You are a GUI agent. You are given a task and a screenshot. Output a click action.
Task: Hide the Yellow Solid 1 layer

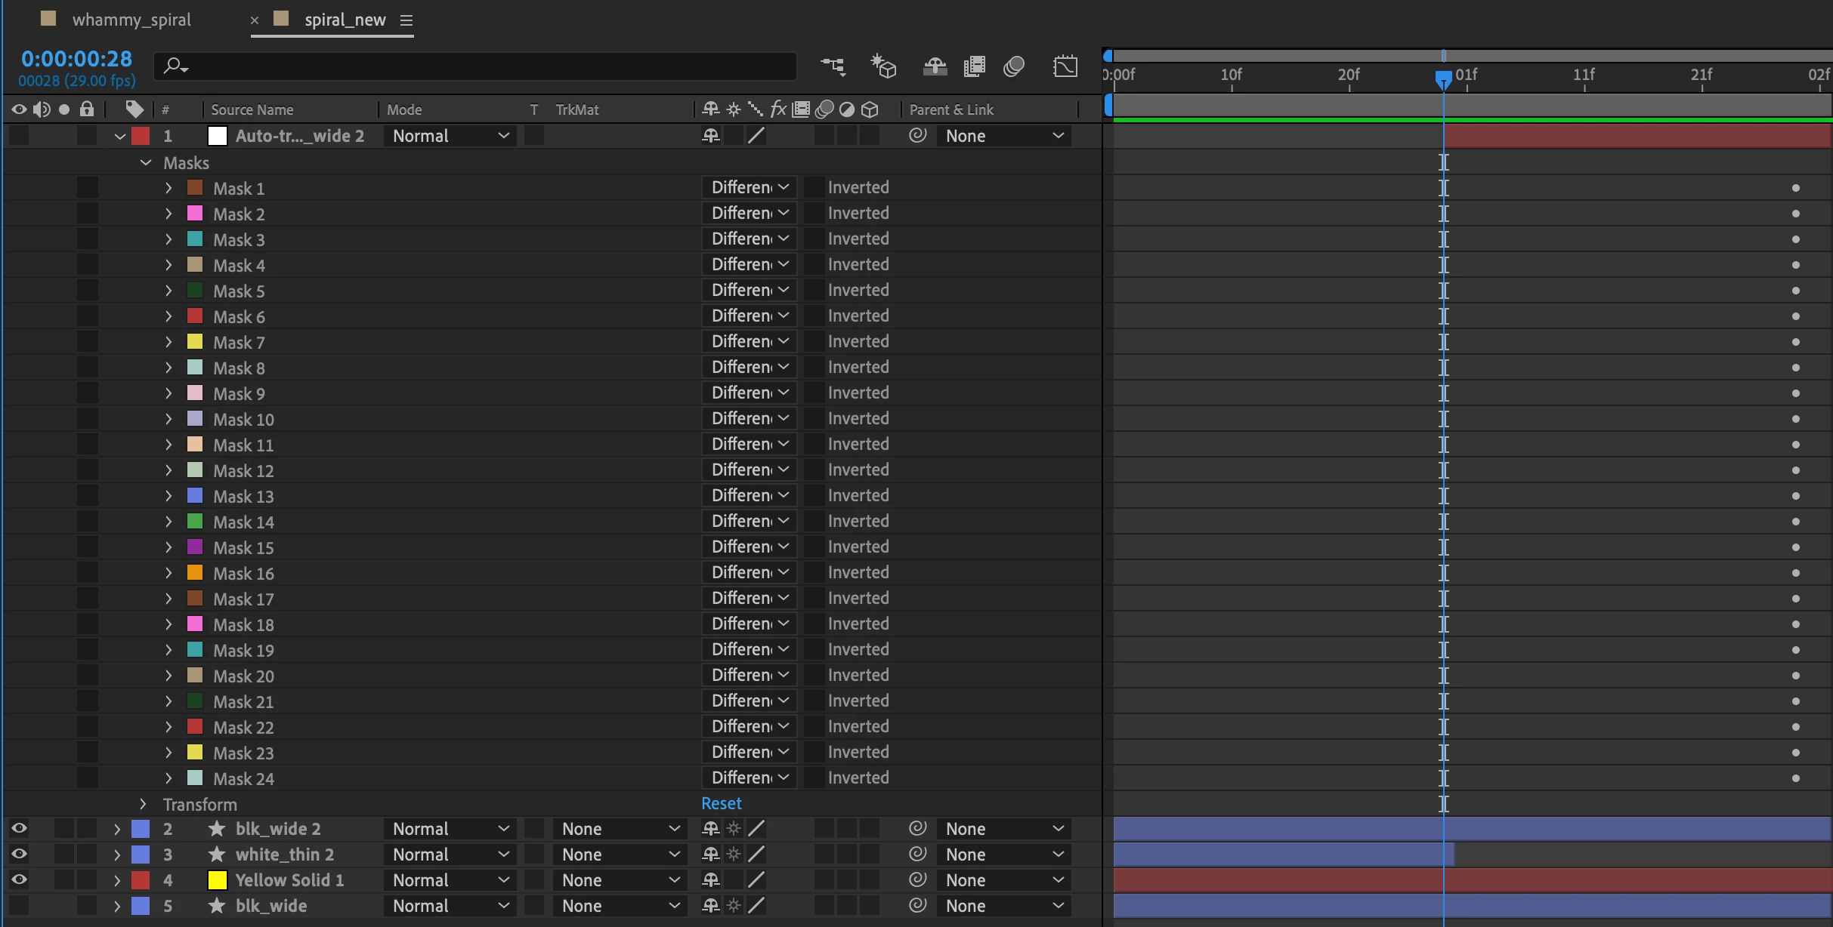(x=19, y=879)
